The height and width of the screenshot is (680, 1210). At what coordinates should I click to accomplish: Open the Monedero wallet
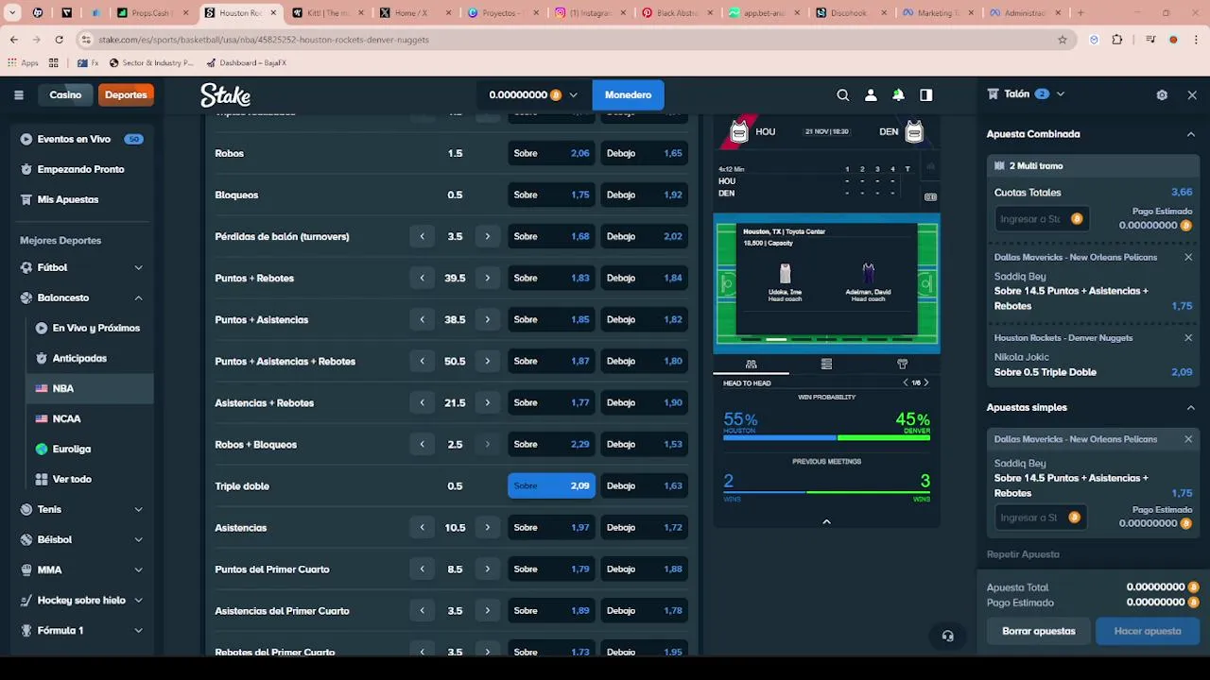tap(628, 94)
